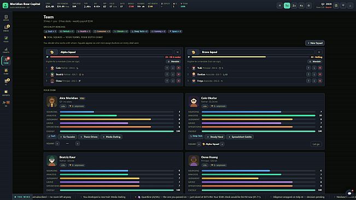
Task: Remove Freya from Bravo Squad
Action: pos(320,81)
